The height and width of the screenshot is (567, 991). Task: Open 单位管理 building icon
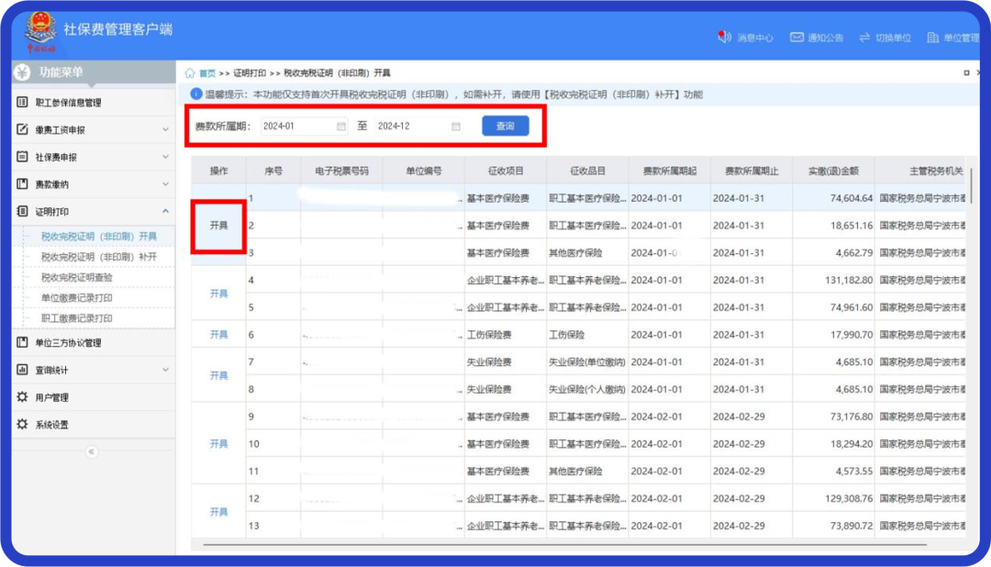tap(933, 38)
